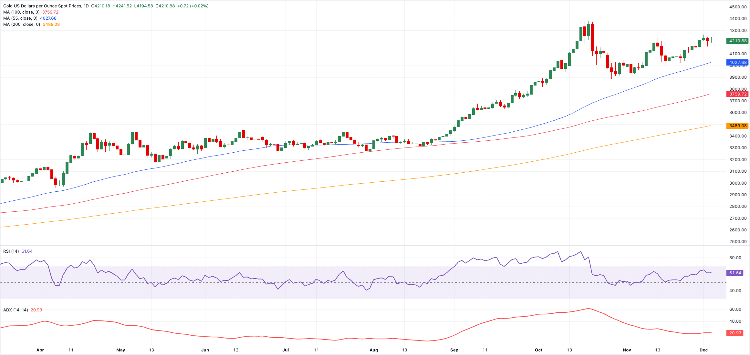
Task: Click the 80.00 level on RSI axis
Action: [x=735, y=258]
